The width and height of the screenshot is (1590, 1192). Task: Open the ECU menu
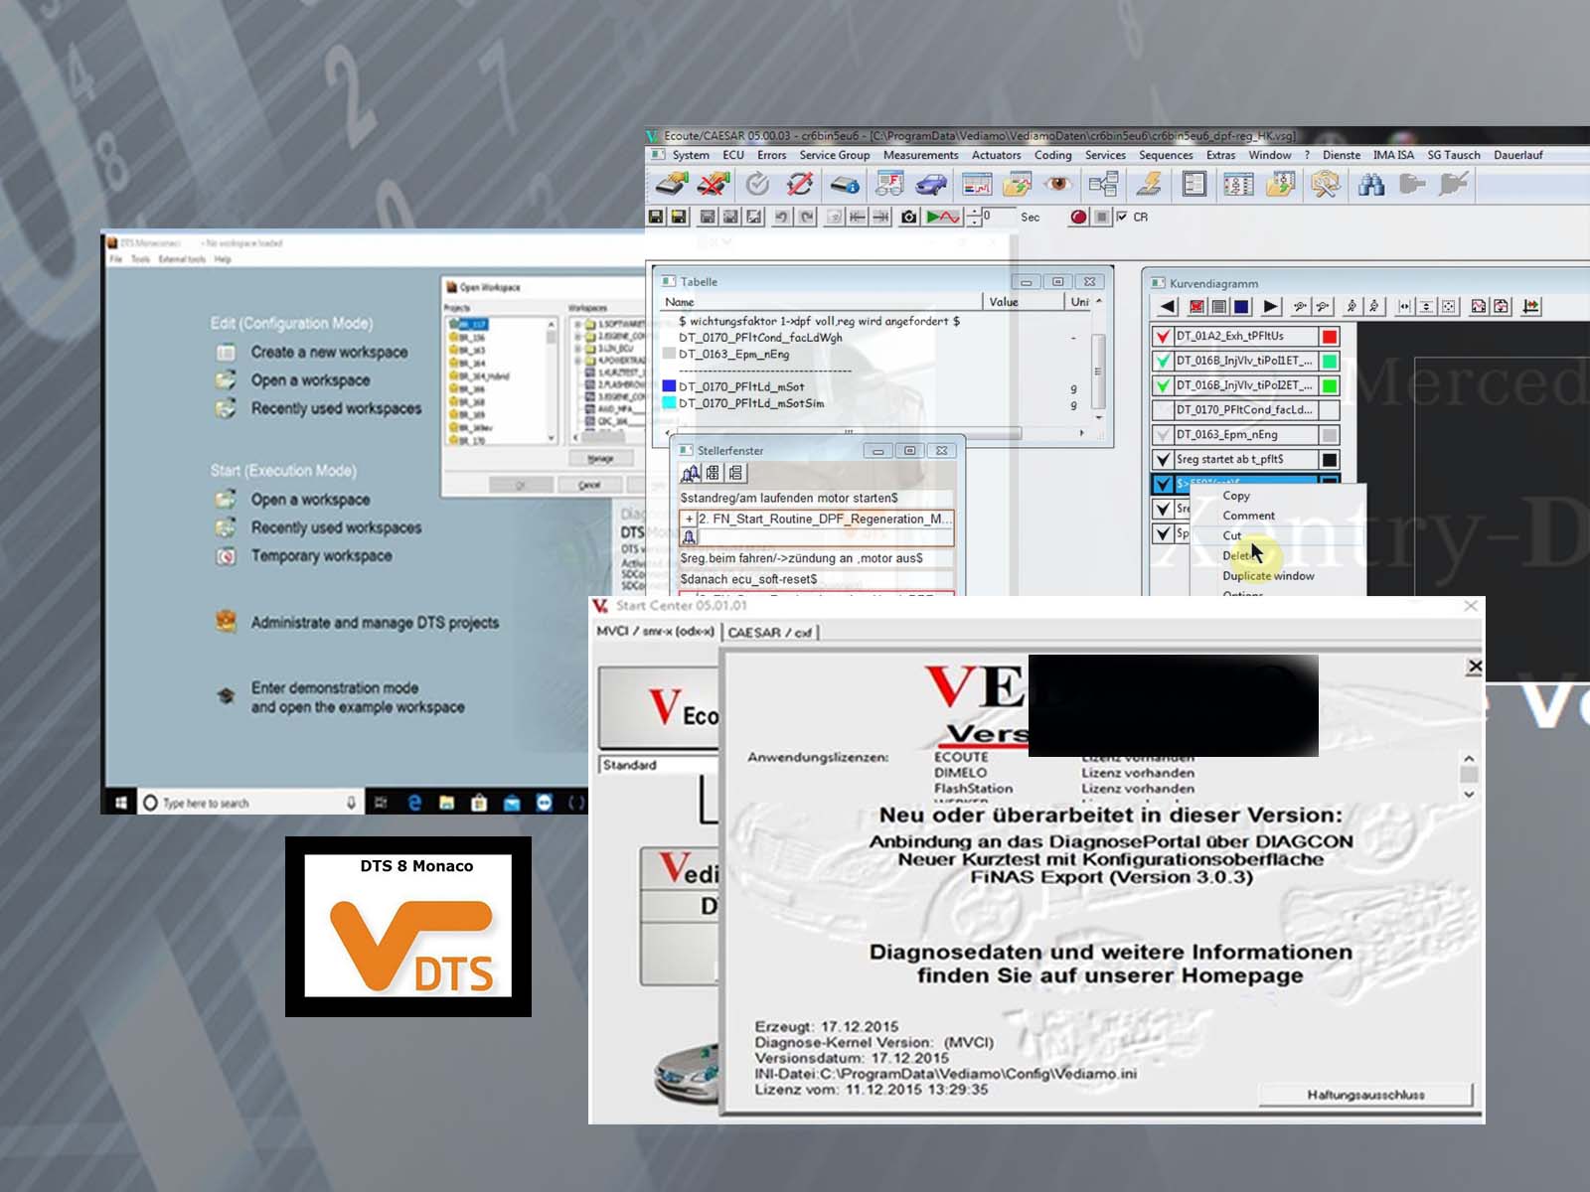(733, 155)
